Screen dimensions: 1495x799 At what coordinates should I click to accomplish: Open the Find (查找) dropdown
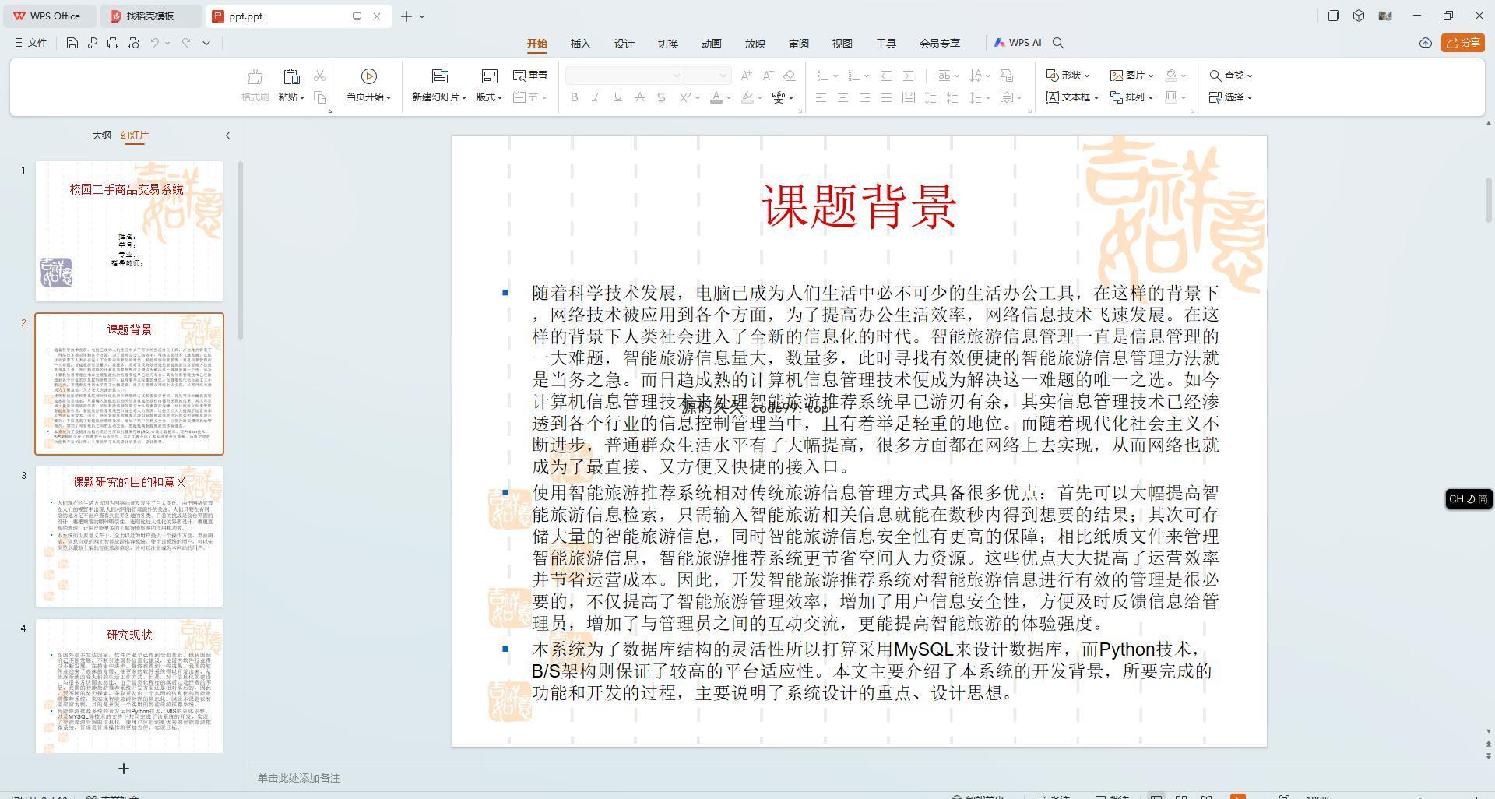click(1230, 76)
